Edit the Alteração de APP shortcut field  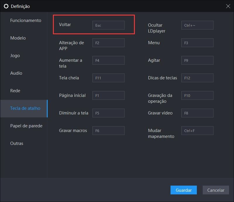(x=108, y=43)
